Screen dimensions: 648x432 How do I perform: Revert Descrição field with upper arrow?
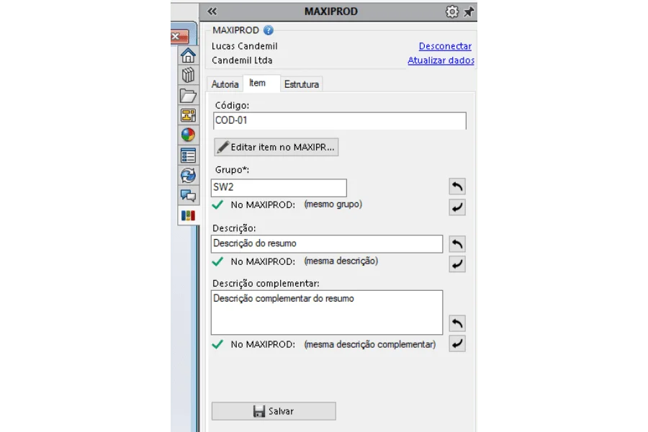(x=457, y=244)
